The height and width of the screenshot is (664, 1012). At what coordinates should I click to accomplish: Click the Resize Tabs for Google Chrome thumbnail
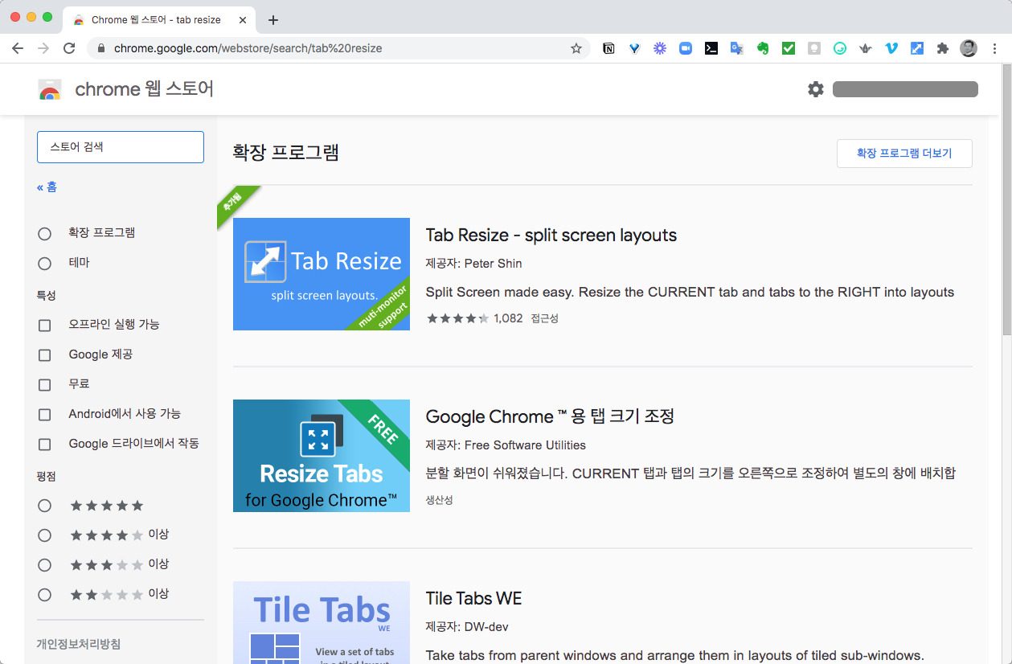[x=322, y=456]
